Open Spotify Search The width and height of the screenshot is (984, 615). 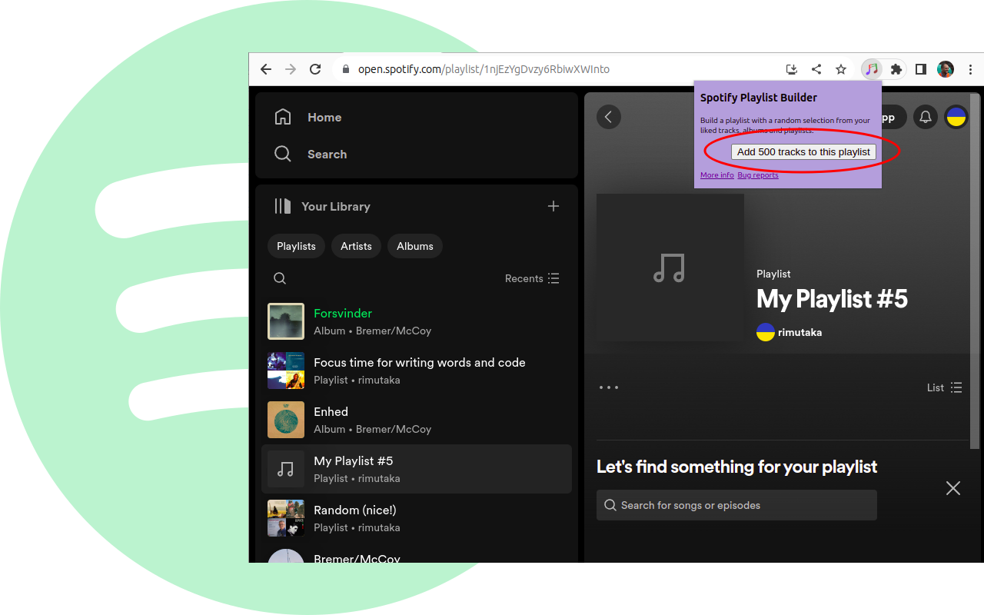click(x=311, y=154)
